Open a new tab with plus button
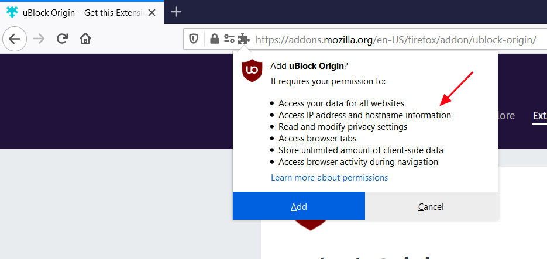 tap(176, 12)
